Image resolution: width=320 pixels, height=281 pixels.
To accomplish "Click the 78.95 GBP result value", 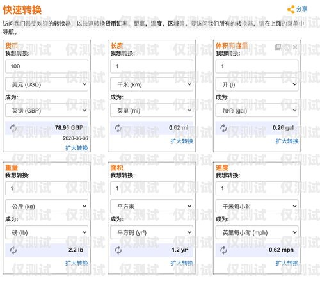I will coord(69,128).
